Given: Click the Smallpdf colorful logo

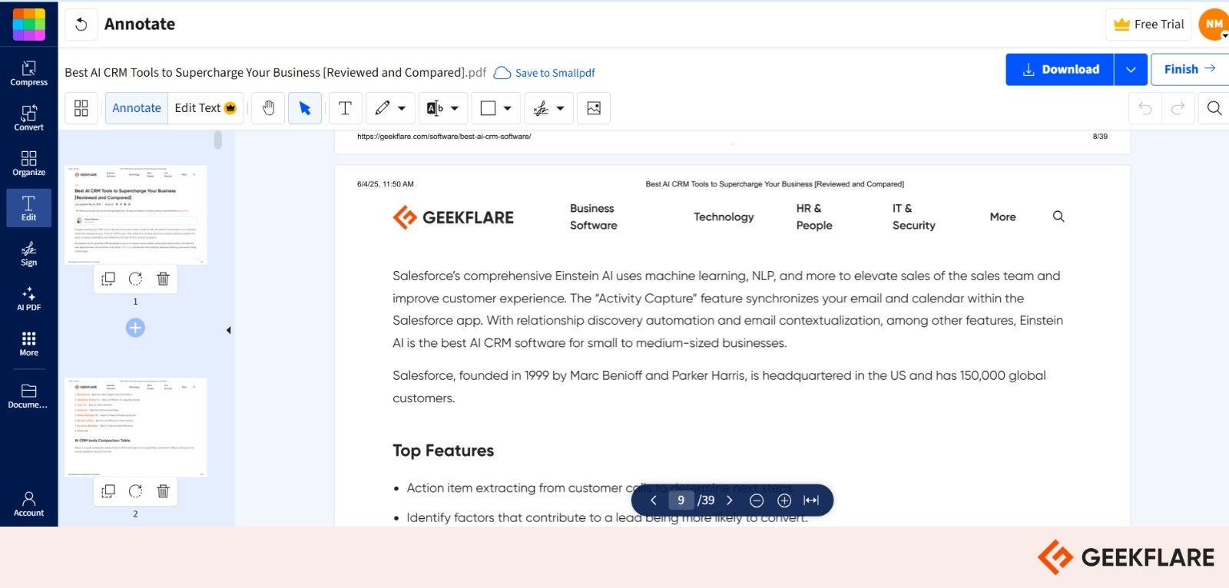Looking at the screenshot, I should tap(29, 24).
